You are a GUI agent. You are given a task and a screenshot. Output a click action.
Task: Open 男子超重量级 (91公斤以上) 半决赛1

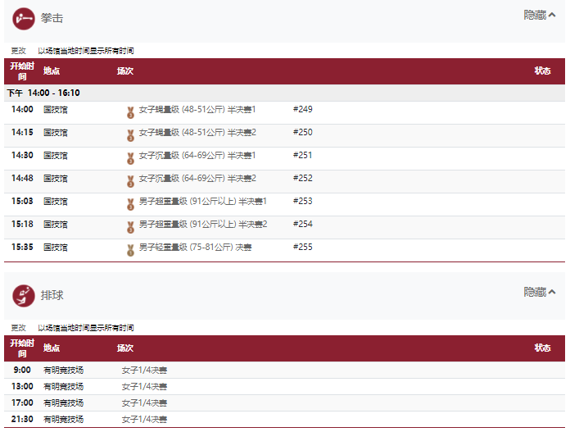203,202
